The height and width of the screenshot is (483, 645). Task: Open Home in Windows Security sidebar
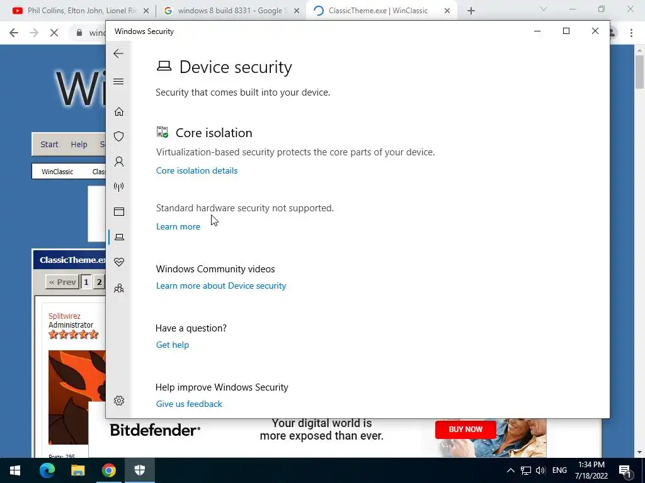119,112
